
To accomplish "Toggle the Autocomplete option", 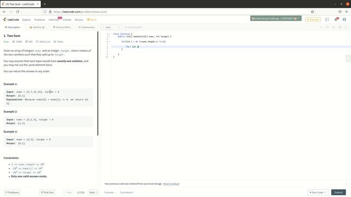I will pyautogui.click(x=133, y=27).
